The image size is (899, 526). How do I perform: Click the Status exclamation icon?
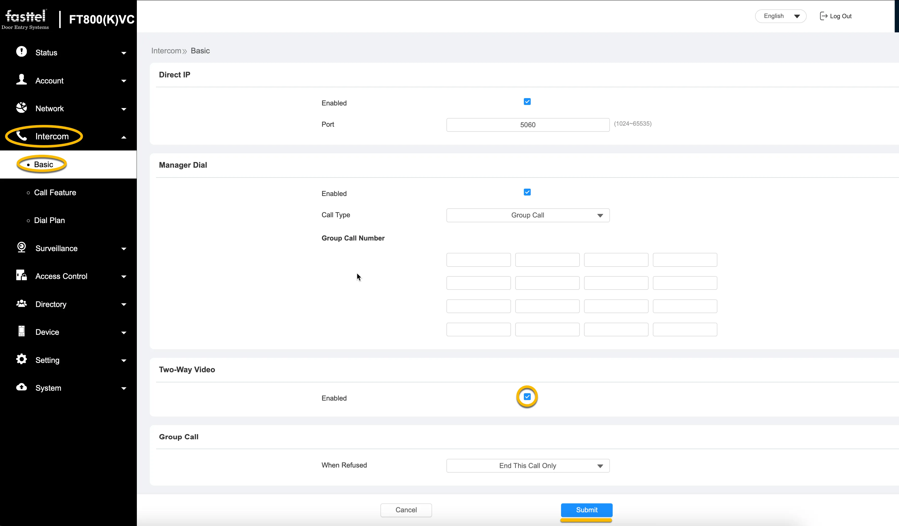(x=22, y=52)
